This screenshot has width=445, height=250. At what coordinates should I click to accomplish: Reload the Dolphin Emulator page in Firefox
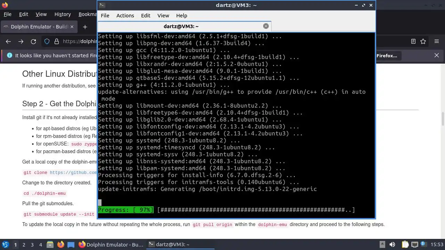coord(33,41)
